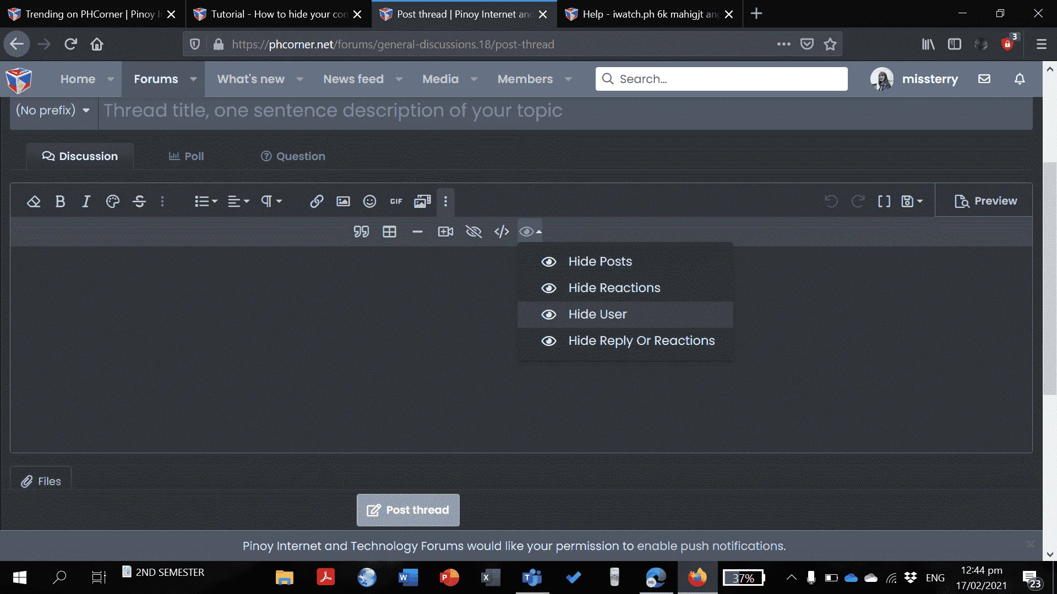Expand the text alignment dropdown

tap(238, 201)
